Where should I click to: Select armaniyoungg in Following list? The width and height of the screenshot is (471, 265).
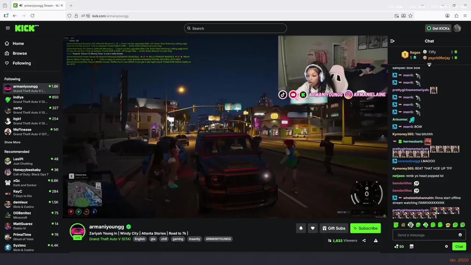click(31, 89)
